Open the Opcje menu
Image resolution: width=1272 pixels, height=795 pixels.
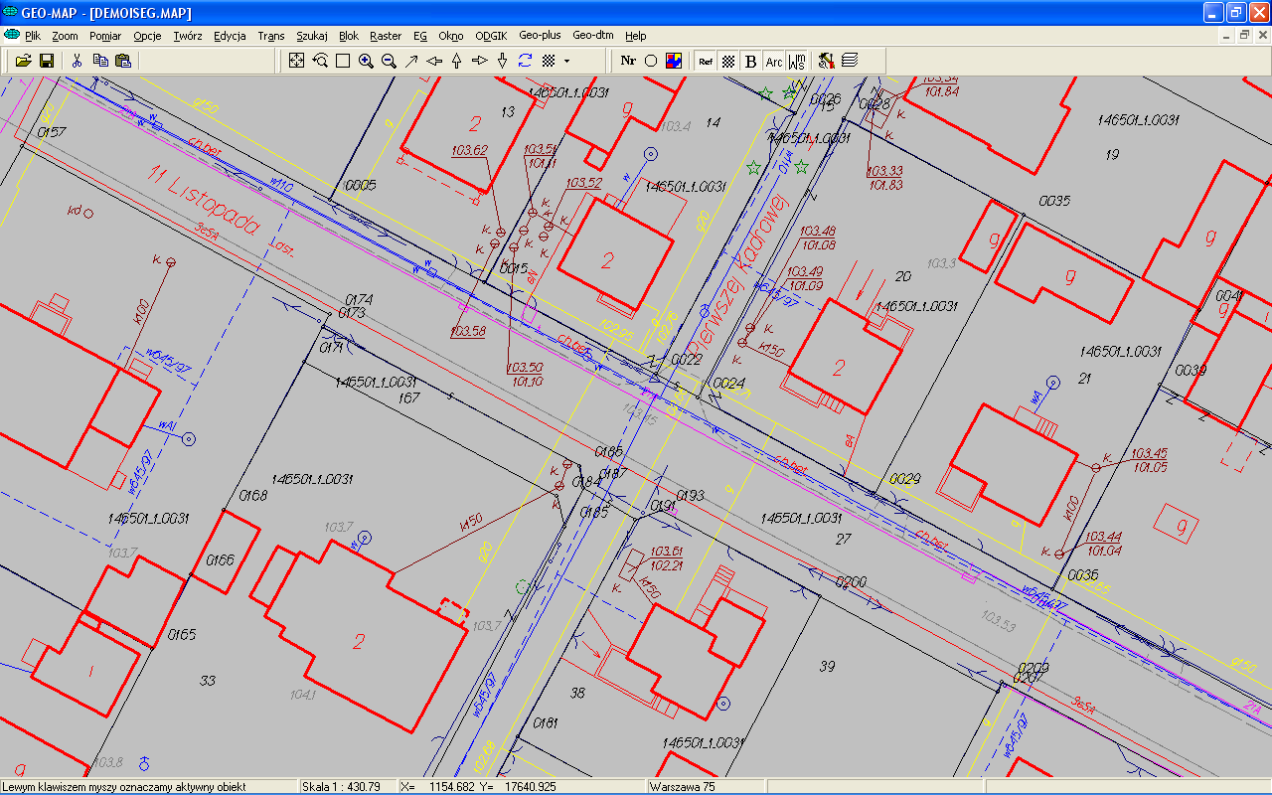[147, 36]
